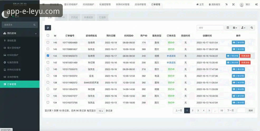This screenshot has height=131, width=260.
Task: Open 擅长领域维护 in the sidebar
Action: (14, 48)
